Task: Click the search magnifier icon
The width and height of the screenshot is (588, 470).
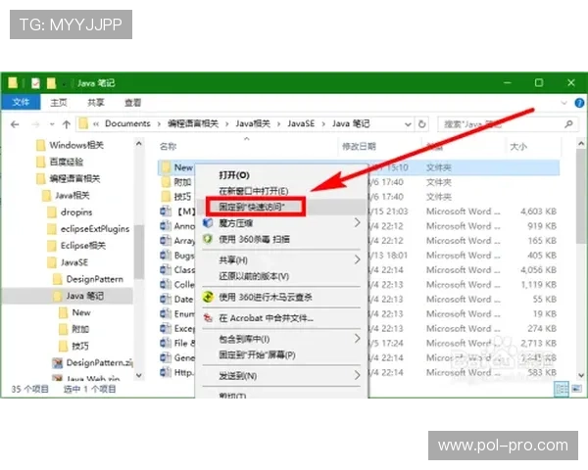Action: [x=568, y=123]
